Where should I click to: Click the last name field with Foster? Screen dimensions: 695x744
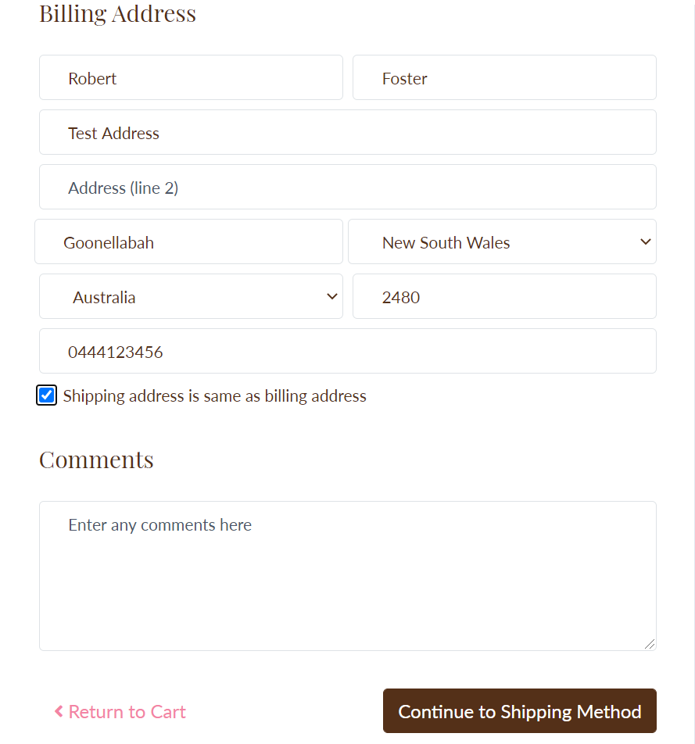click(x=504, y=78)
